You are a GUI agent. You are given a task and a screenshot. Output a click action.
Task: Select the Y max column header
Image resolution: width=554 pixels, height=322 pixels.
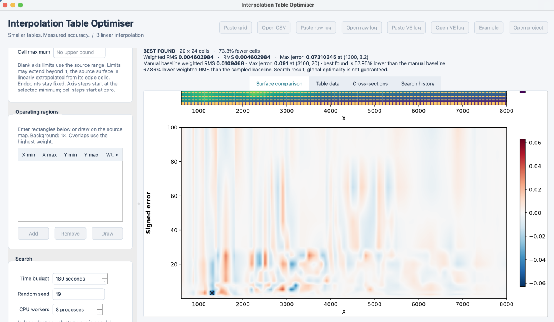[x=91, y=155]
